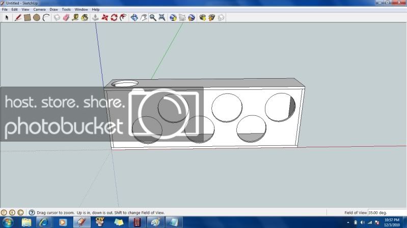Open the Tools menu
Image resolution: width=407 pixels, height=228 pixels.
click(x=66, y=9)
